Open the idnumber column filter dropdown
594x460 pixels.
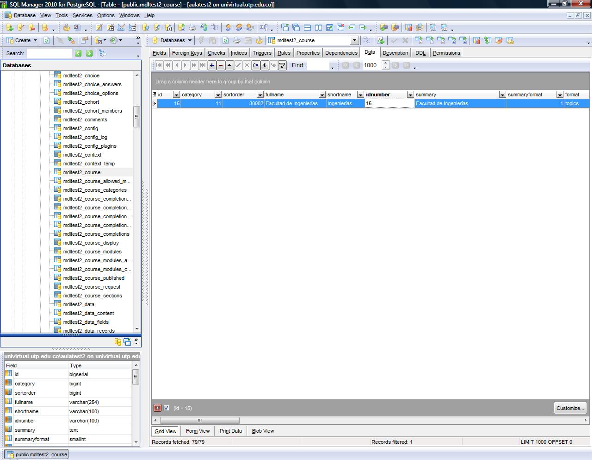(410, 95)
